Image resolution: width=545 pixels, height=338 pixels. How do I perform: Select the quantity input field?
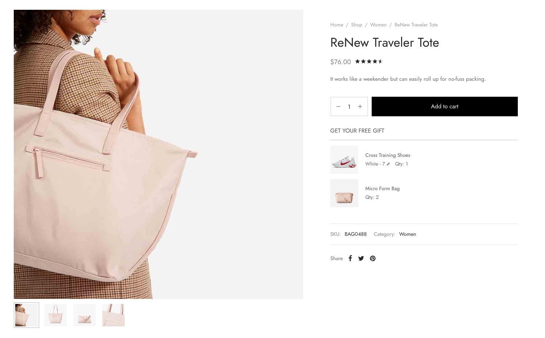point(349,107)
